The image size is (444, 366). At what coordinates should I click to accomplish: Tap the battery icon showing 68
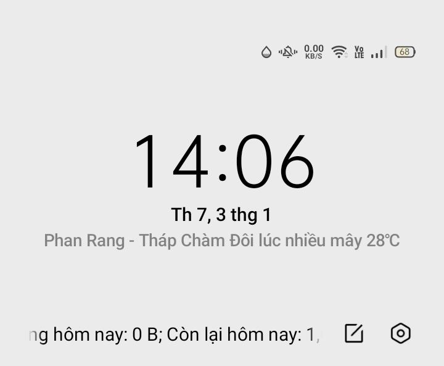tap(405, 52)
